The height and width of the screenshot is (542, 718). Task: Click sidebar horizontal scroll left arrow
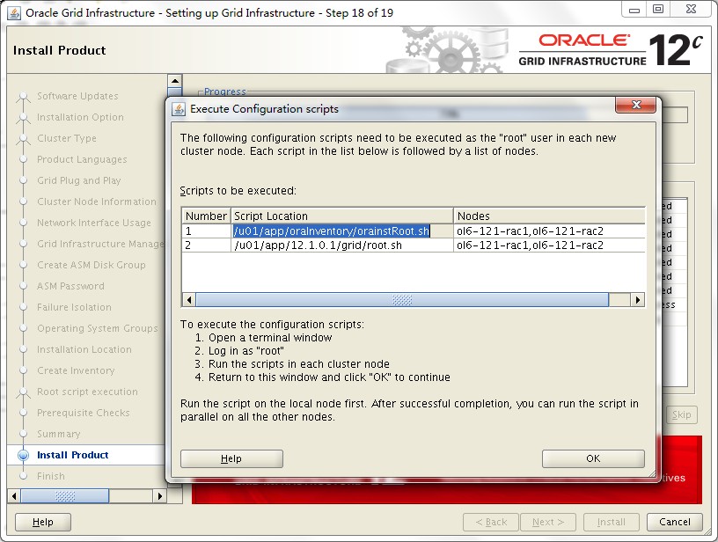coord(14,495)
